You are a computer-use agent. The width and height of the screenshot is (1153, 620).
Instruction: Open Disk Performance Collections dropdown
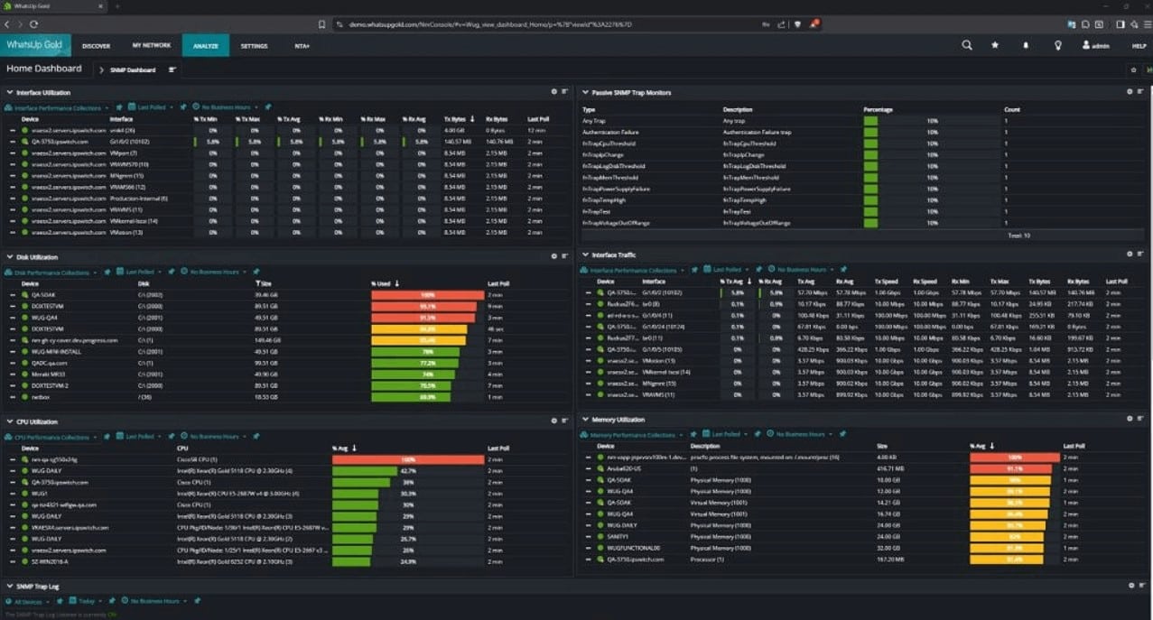51,272
